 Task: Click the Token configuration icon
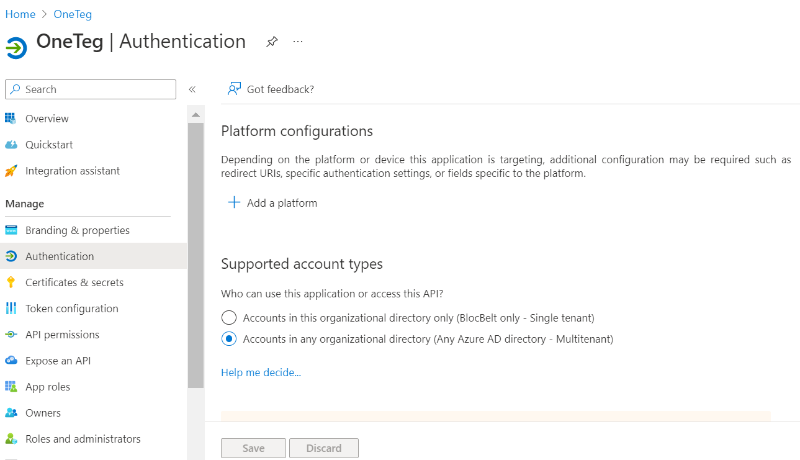tap(11, 309)
